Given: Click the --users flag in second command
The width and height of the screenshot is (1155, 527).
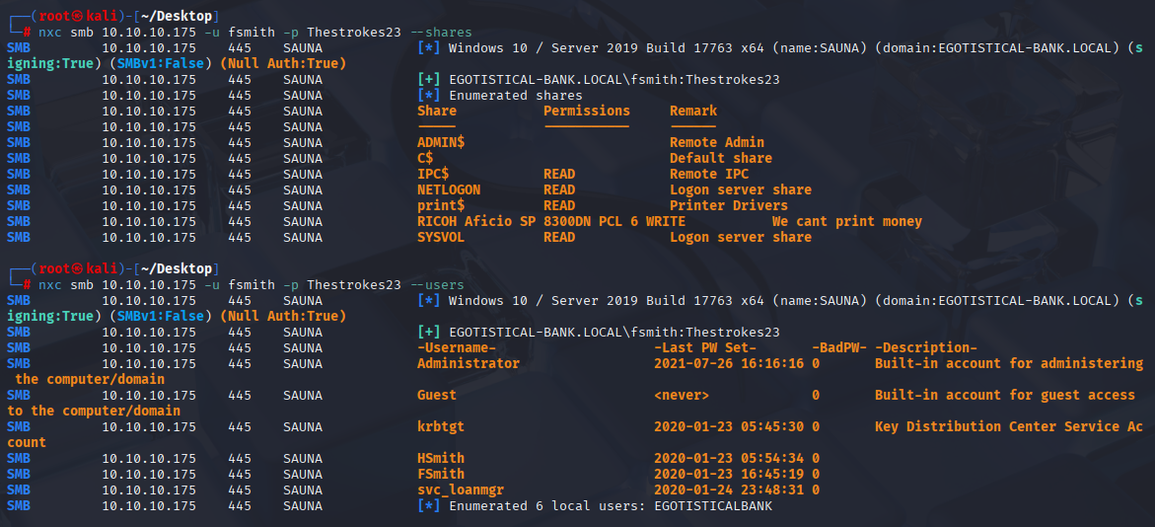Looking at the screenshot, I should [x=437, y=284].
